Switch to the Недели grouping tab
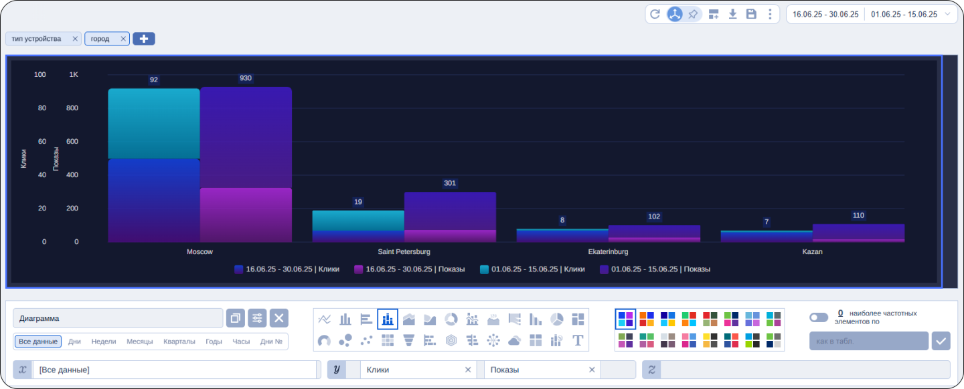 tap(104, 342)
